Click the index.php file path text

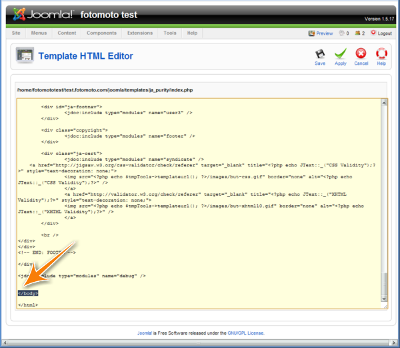pyautogui.click(x=105, y=90)
